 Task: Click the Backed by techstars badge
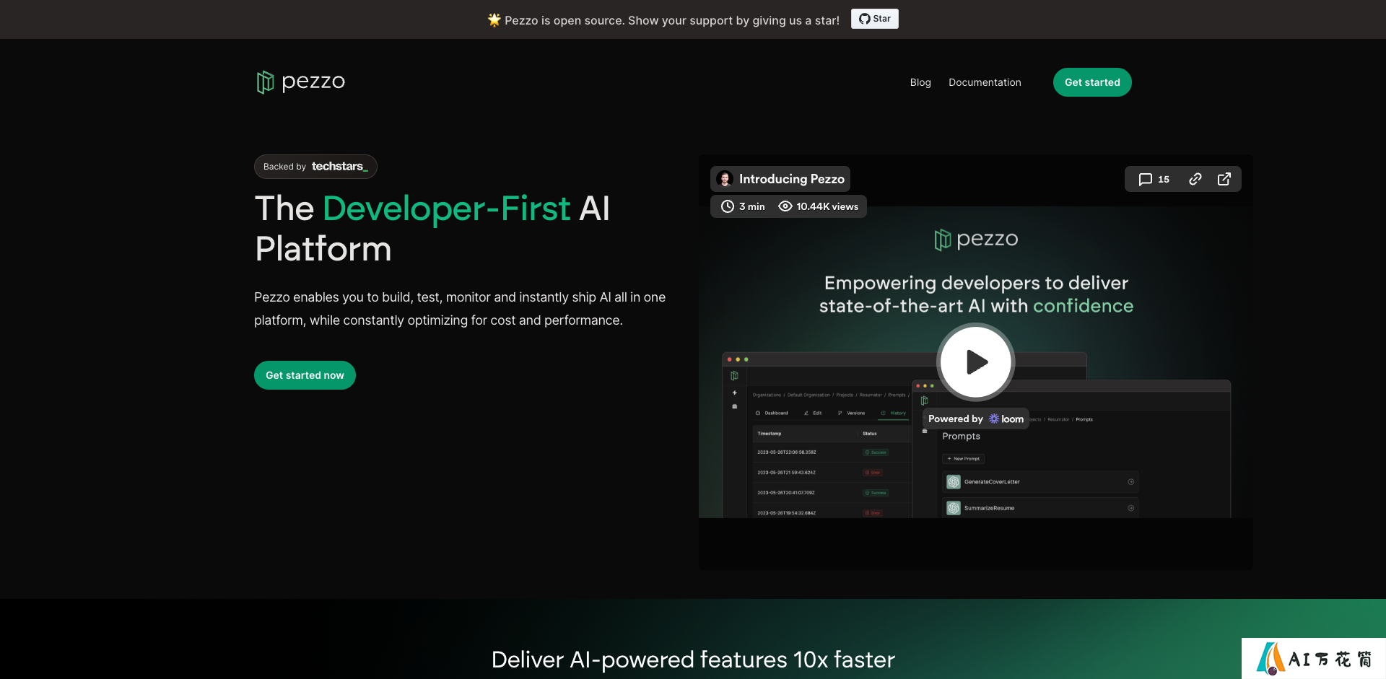315,167
